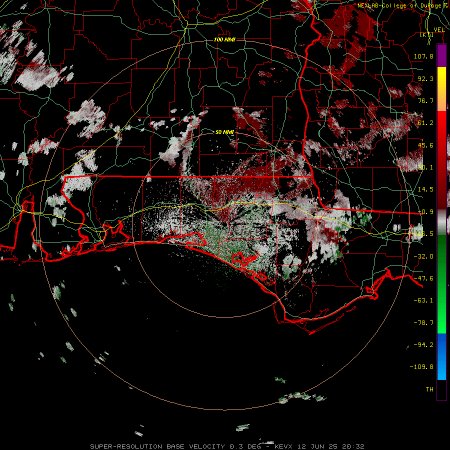Click the 50 NMI range ring label
450x450 pixels.
pos(224,132)
